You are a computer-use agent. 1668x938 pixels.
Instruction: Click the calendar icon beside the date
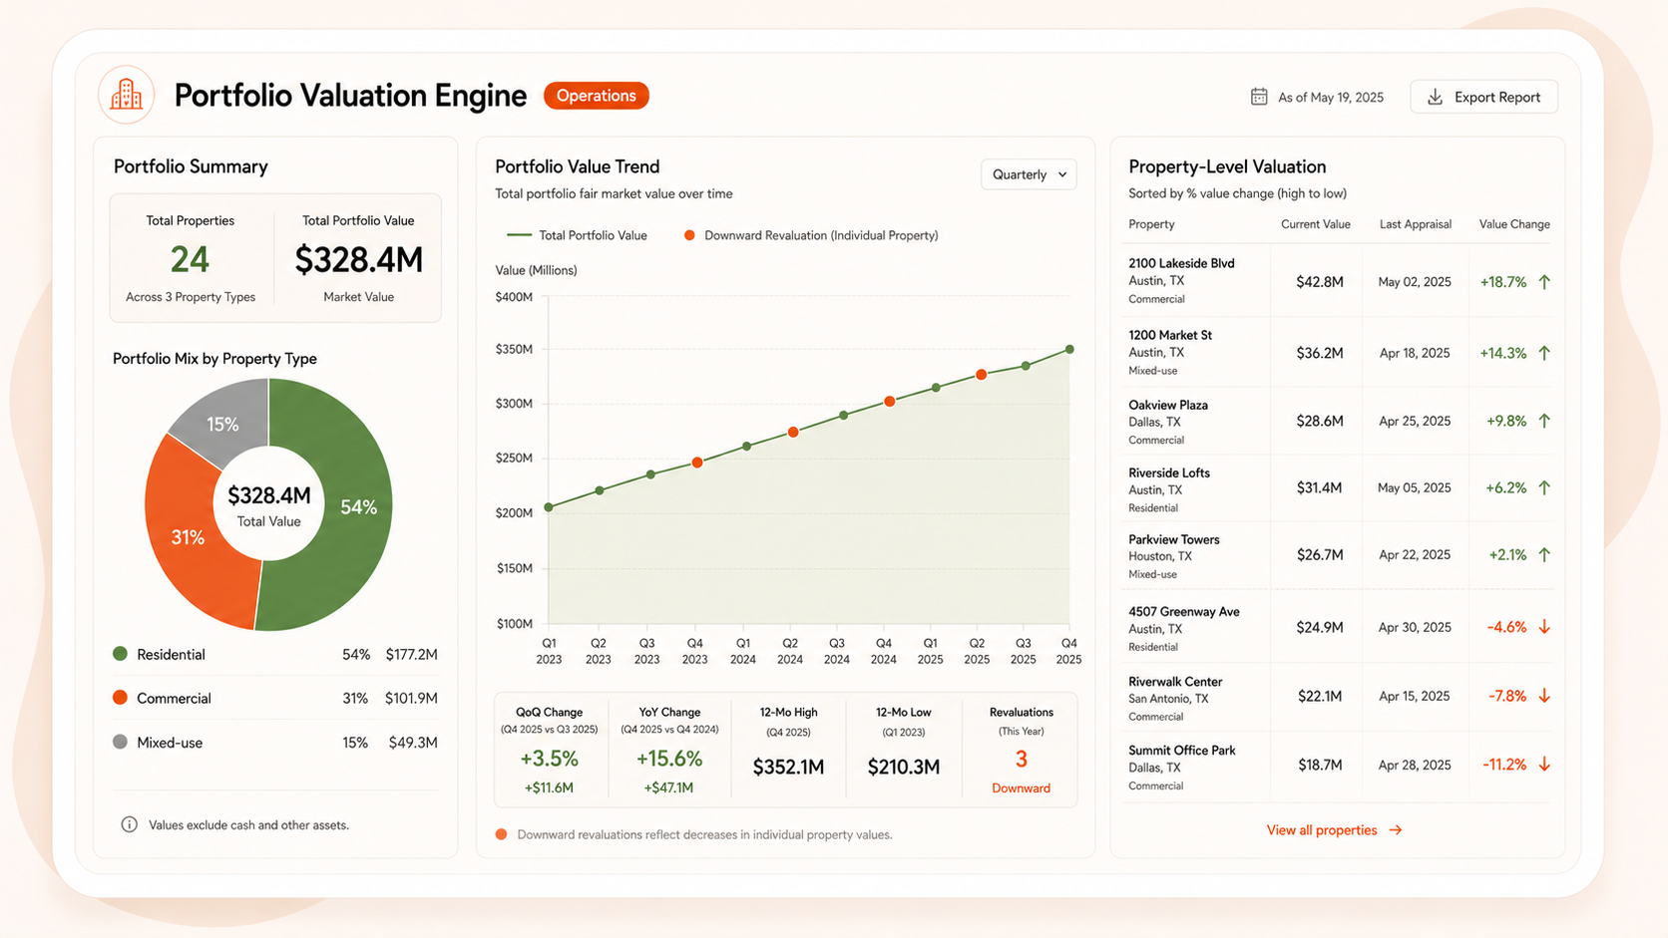[x=1259, y=97]
